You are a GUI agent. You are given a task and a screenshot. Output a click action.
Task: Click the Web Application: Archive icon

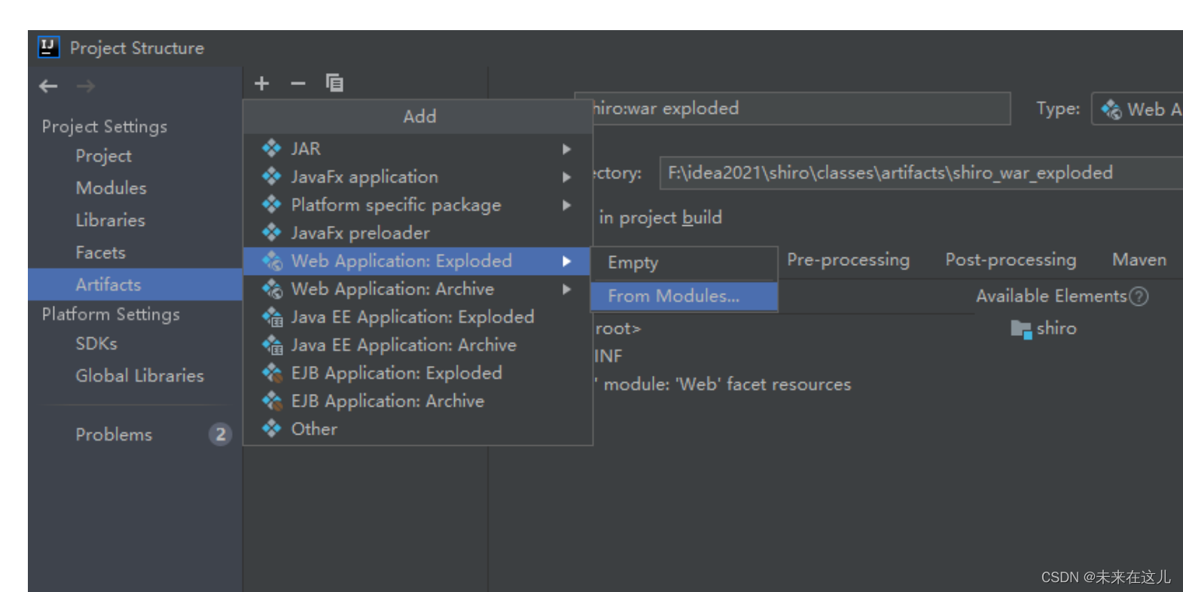coord(272,288)
